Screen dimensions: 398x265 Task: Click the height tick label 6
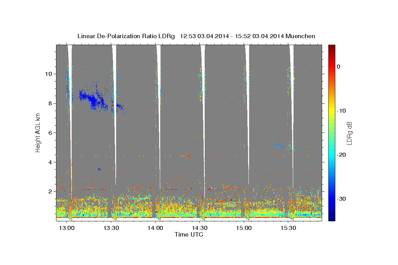point(51,132)
